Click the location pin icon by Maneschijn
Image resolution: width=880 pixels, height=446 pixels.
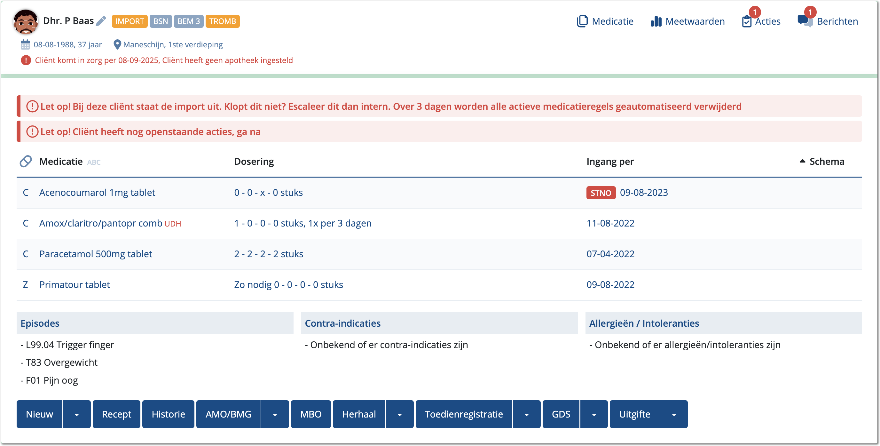coord(117,44)
